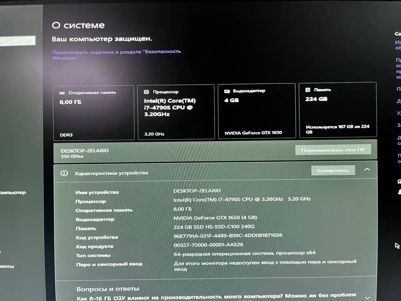Click the Копировать button for device specs

click(x=333, y=170)
